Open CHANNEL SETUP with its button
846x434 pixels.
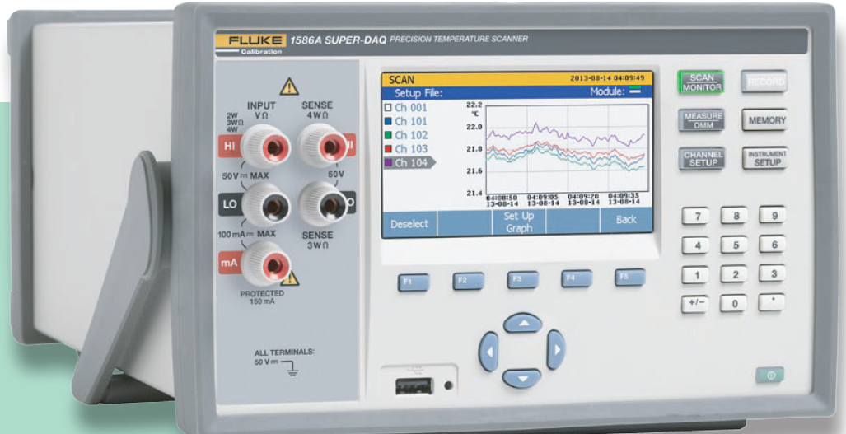[703, 158]
